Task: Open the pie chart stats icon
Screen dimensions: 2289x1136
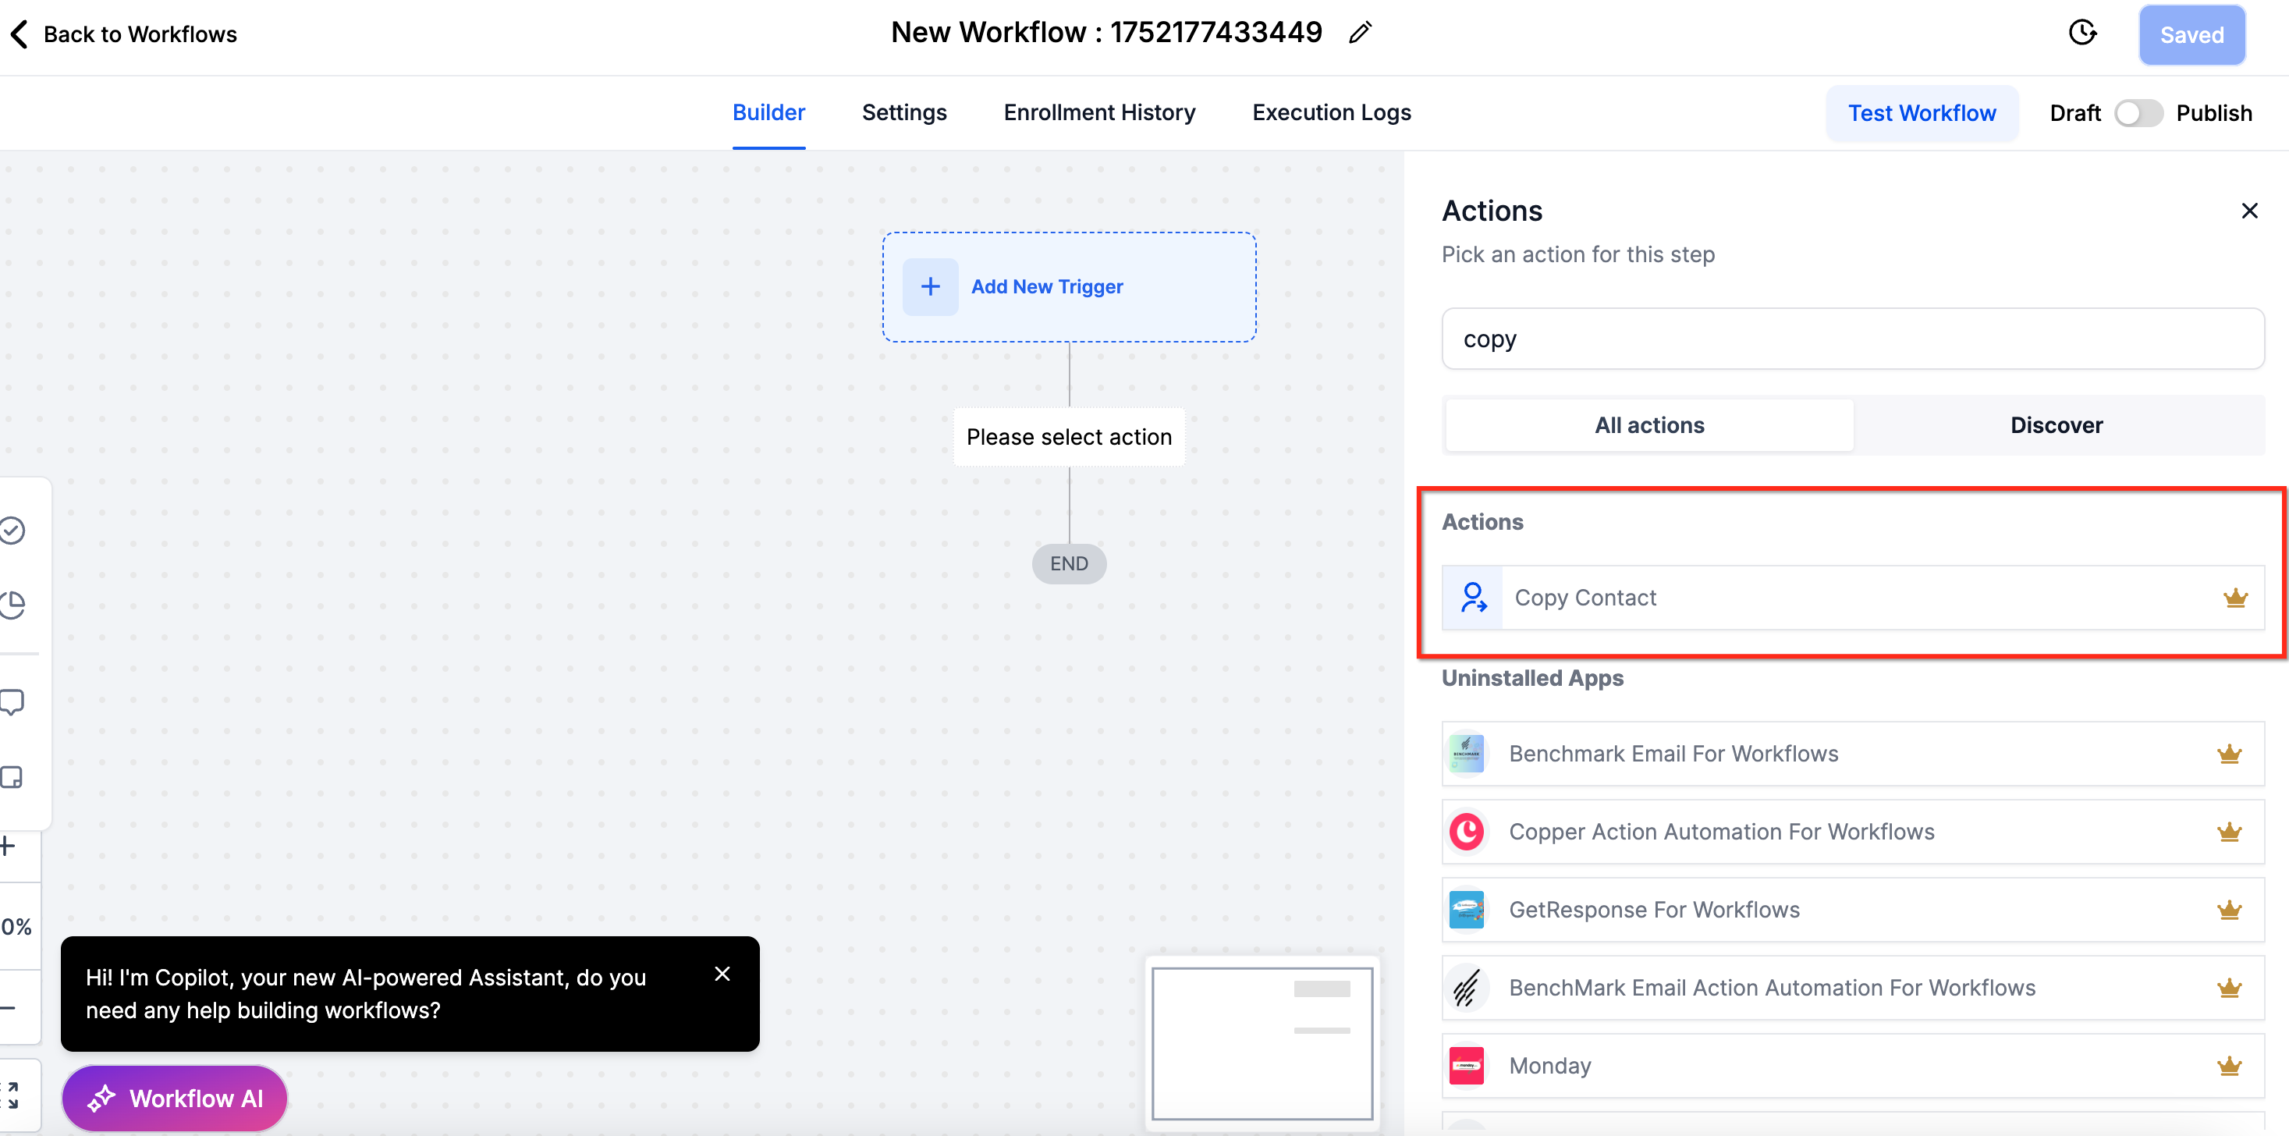Action: tap(12, 605)
